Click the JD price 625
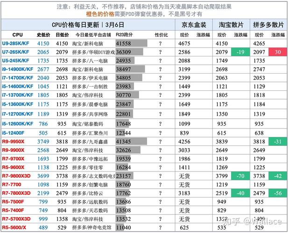 coord(184,228)
